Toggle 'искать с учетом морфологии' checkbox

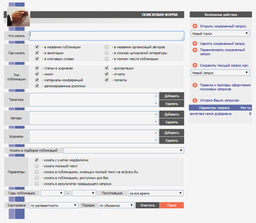click(37, 160)
